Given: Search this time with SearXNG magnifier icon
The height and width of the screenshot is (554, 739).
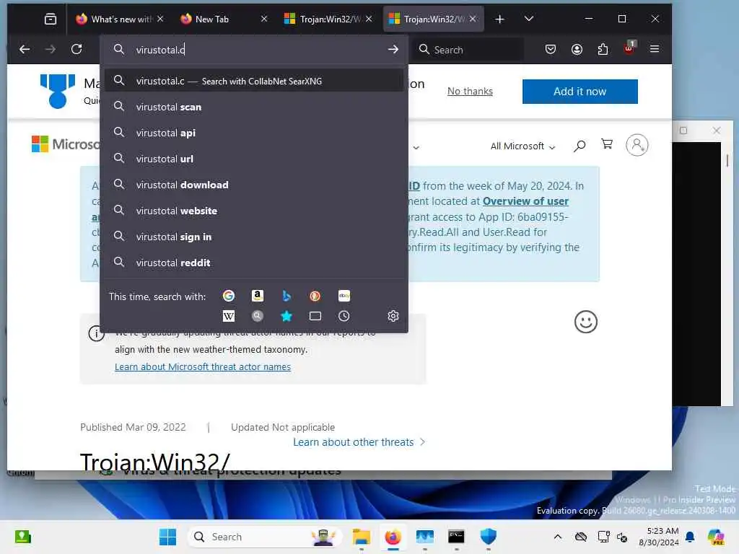Looking at the screenshot, I should coord(258,316).
